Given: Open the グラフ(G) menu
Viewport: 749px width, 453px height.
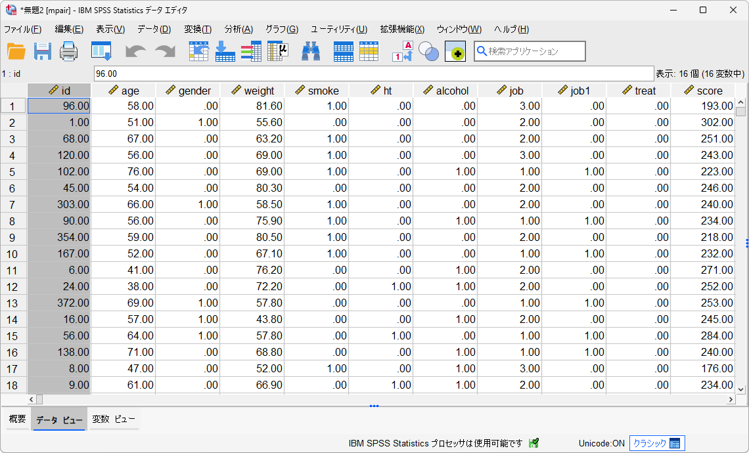Looking at the screenshot, I should [x=282, y=29].
